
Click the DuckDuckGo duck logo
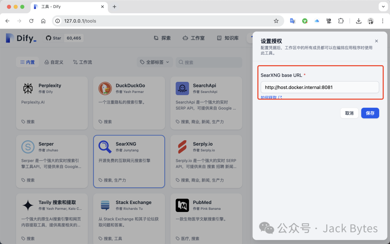105,88
